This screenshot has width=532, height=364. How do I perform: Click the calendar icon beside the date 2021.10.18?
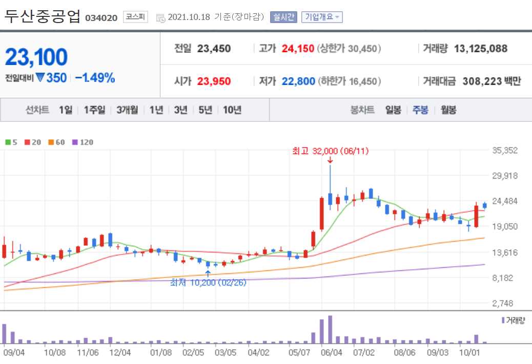tap(160, 17)
